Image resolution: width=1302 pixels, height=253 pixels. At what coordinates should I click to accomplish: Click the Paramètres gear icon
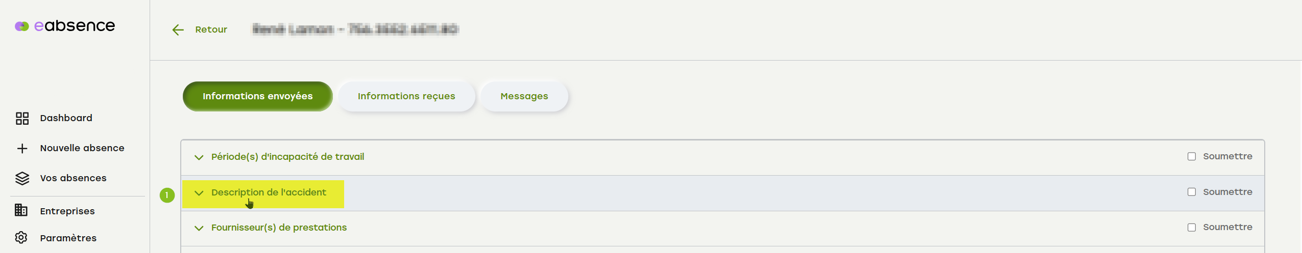tap(21, 238)
